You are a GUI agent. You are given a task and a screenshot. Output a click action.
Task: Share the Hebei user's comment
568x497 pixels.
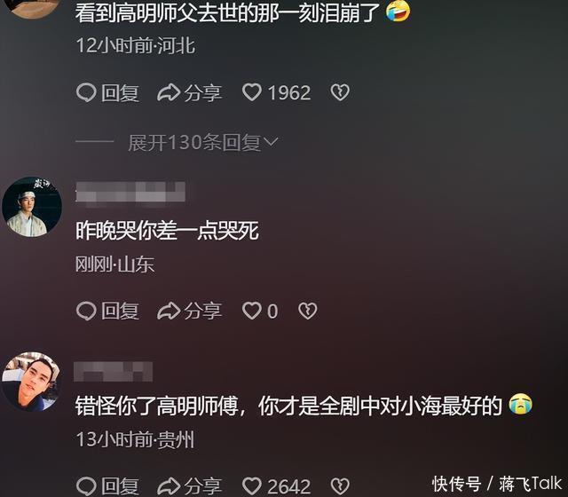[x=189, y=92]
